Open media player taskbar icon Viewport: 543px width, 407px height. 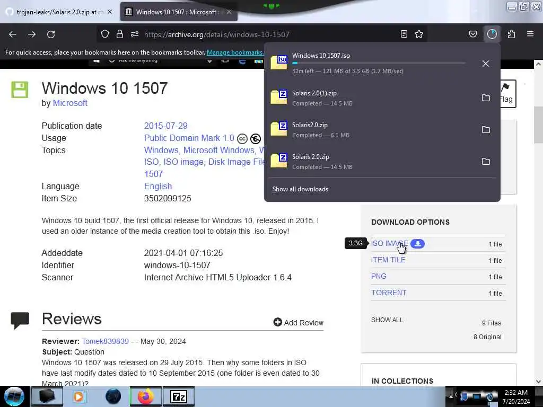pos(78,396)
